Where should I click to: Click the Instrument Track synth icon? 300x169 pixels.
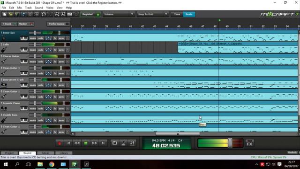point(4,85)
